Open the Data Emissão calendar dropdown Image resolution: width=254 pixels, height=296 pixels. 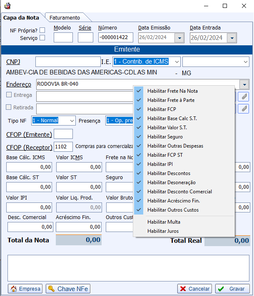tap(179, 38)
